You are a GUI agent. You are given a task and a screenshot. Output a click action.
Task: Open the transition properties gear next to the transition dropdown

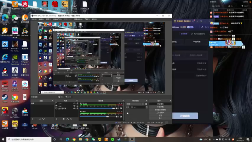tap(146, 104)
